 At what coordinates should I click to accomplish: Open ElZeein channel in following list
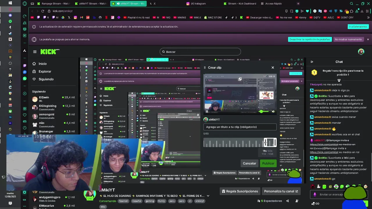(53, 99)
